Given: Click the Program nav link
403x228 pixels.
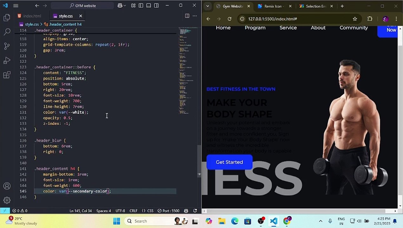Looking at the screenshot, I should 255,28.
